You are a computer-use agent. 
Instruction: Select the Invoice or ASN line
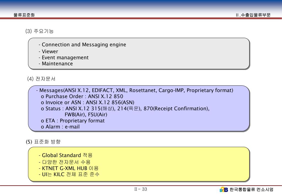88,102
